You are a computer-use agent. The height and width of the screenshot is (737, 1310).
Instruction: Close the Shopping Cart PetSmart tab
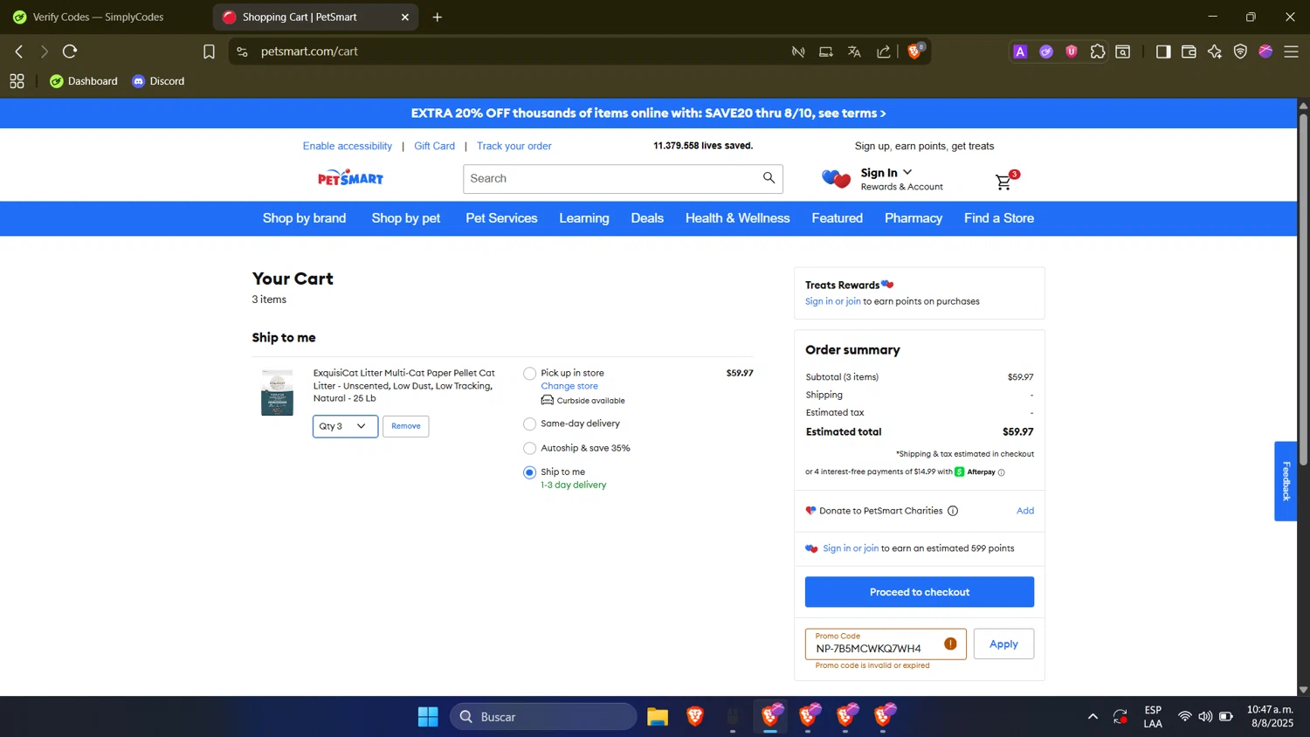[x=405, y=17]
